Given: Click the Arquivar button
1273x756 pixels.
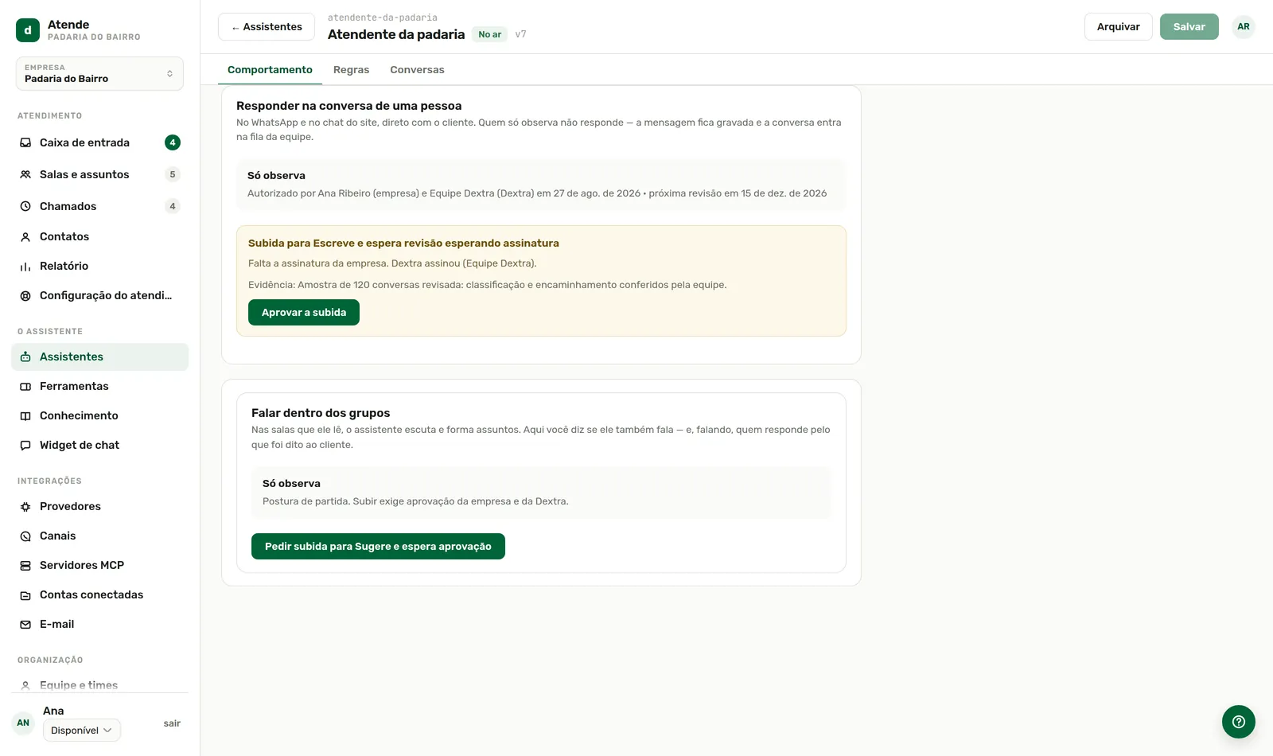Looking at the screenshot, I should point(1118,26).
